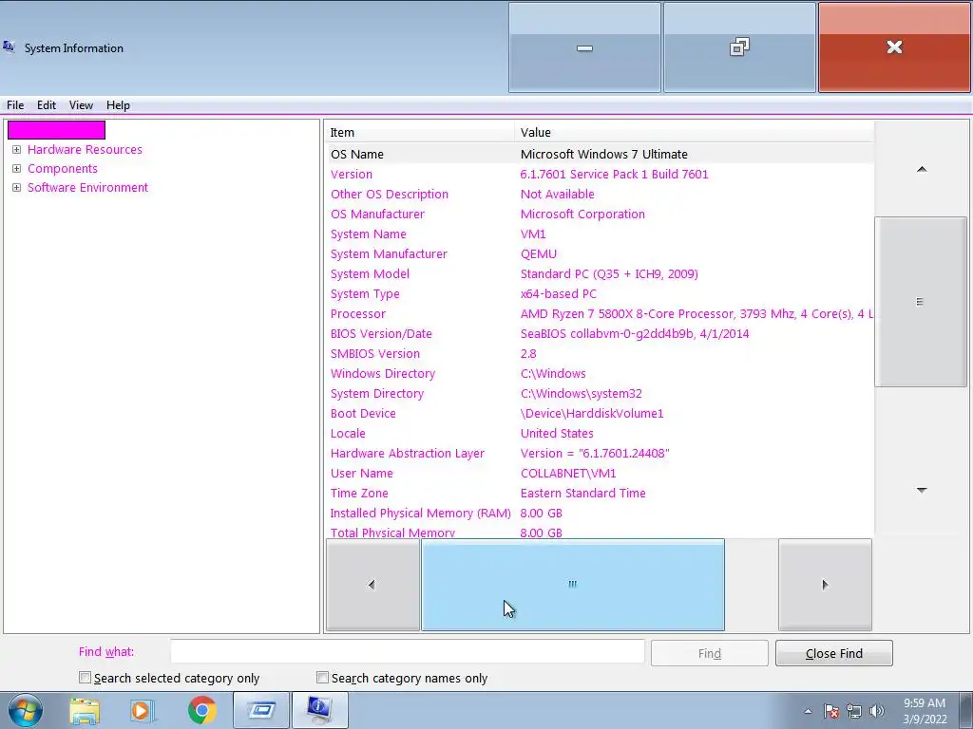Select the SMBIOS Version row
Viewport: 973px width, 729px height.
click(600, 353)
